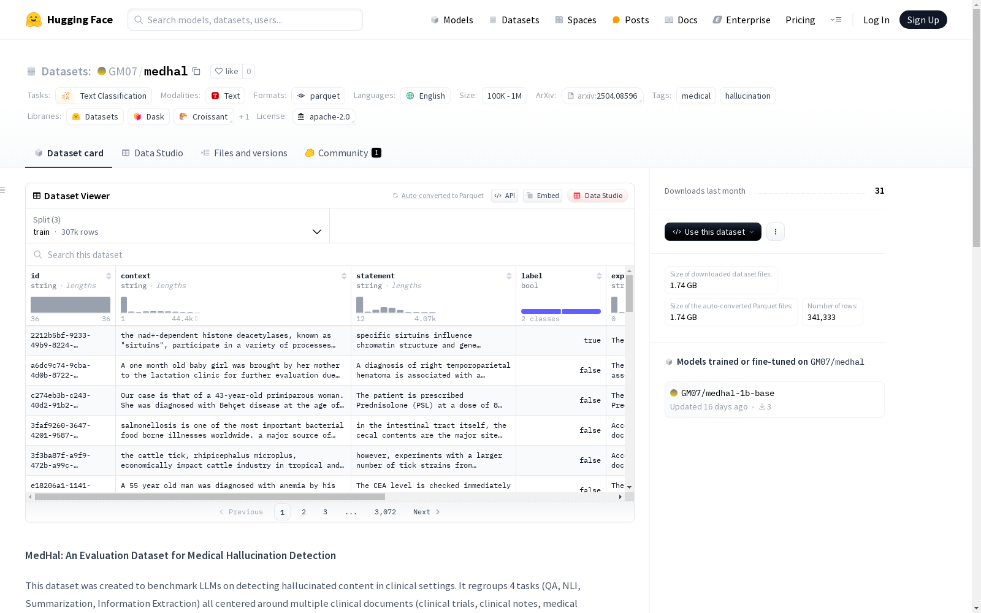This screenshot has height=613, width=981.
Task: Open the more navigation menu icon
Action: tap(836, 20)
